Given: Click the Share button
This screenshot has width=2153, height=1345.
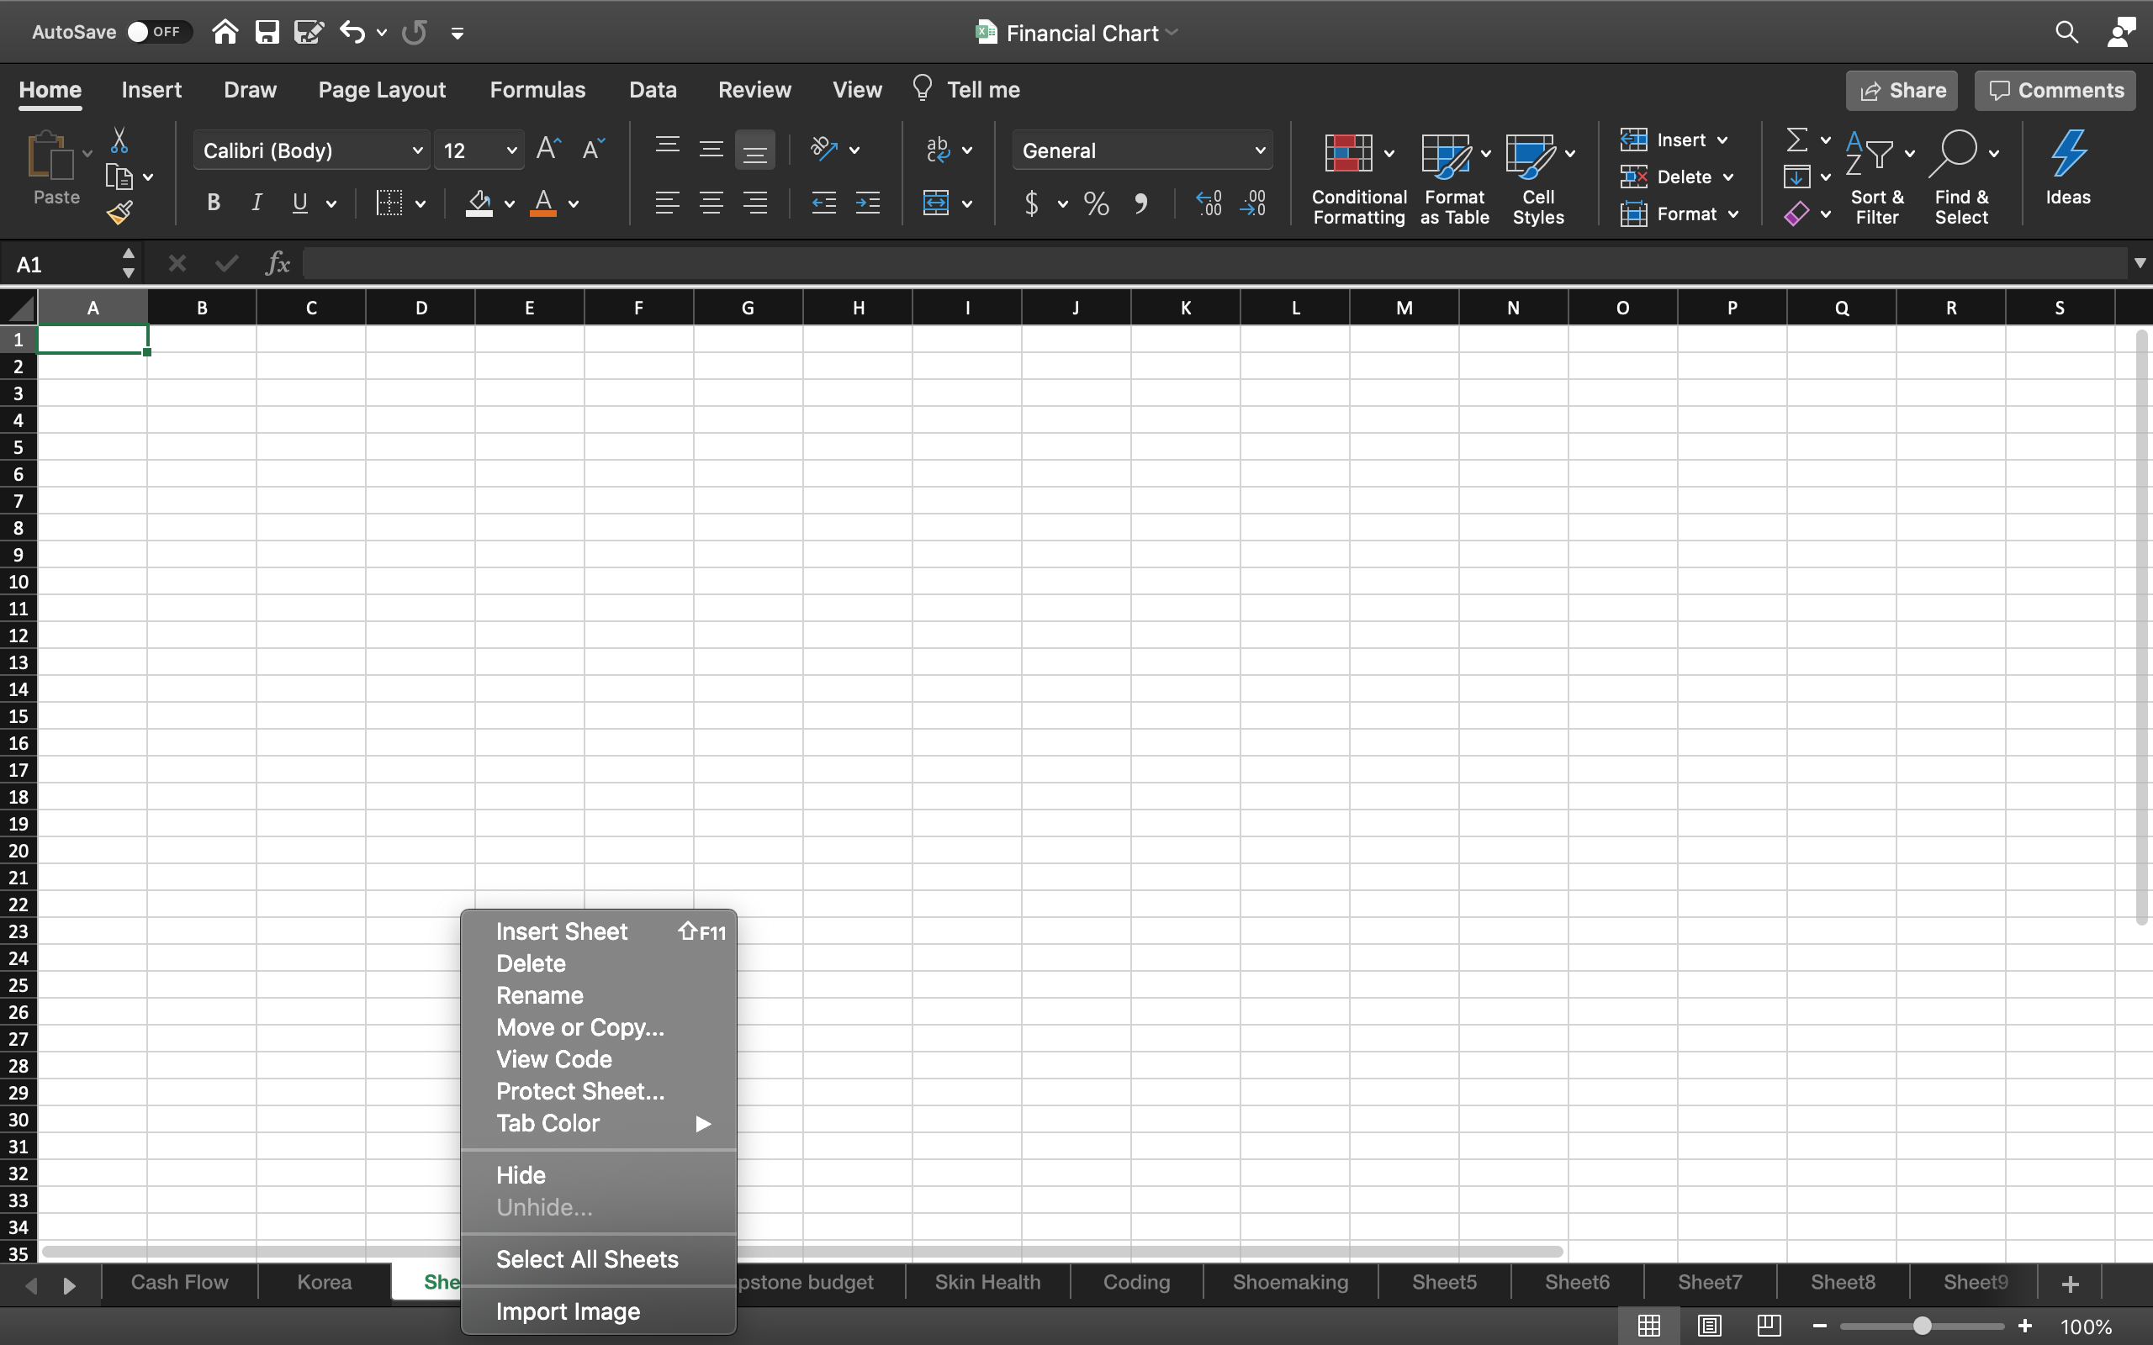Looking at the screenshot, I should (1902, 91).
